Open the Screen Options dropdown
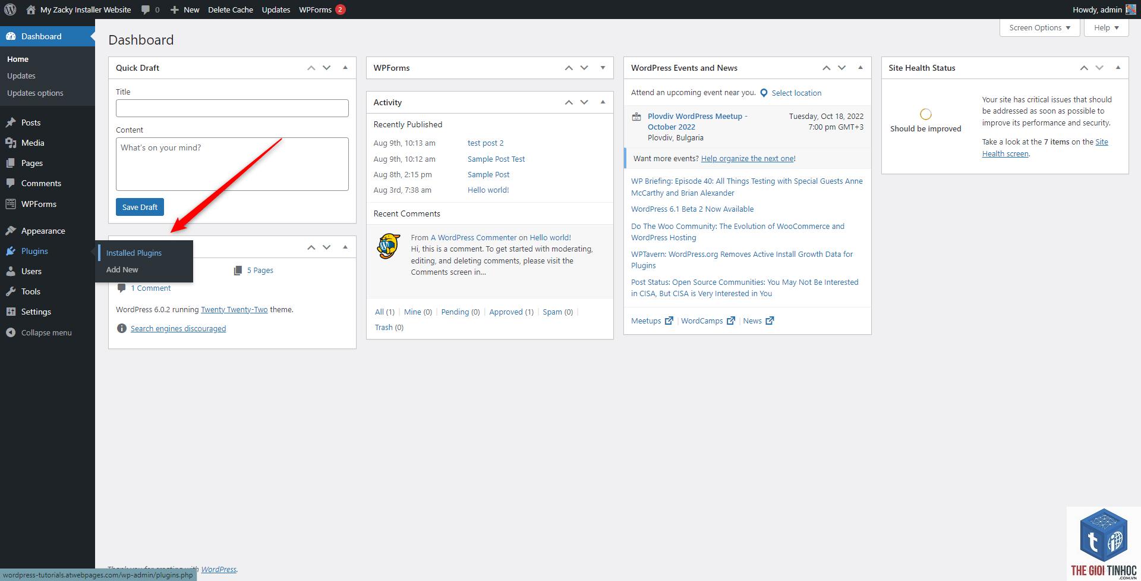The width and height of the screenshot is (1141, 581). (x=1039, y=27)
